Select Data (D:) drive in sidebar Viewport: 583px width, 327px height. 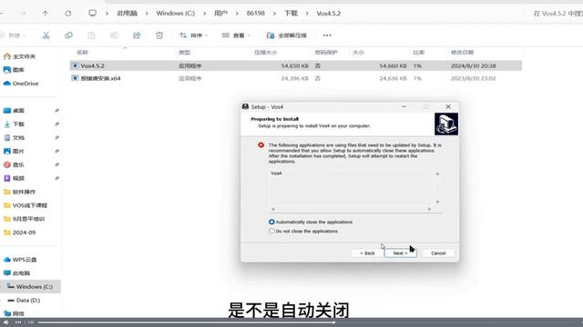tap(24, 301)
